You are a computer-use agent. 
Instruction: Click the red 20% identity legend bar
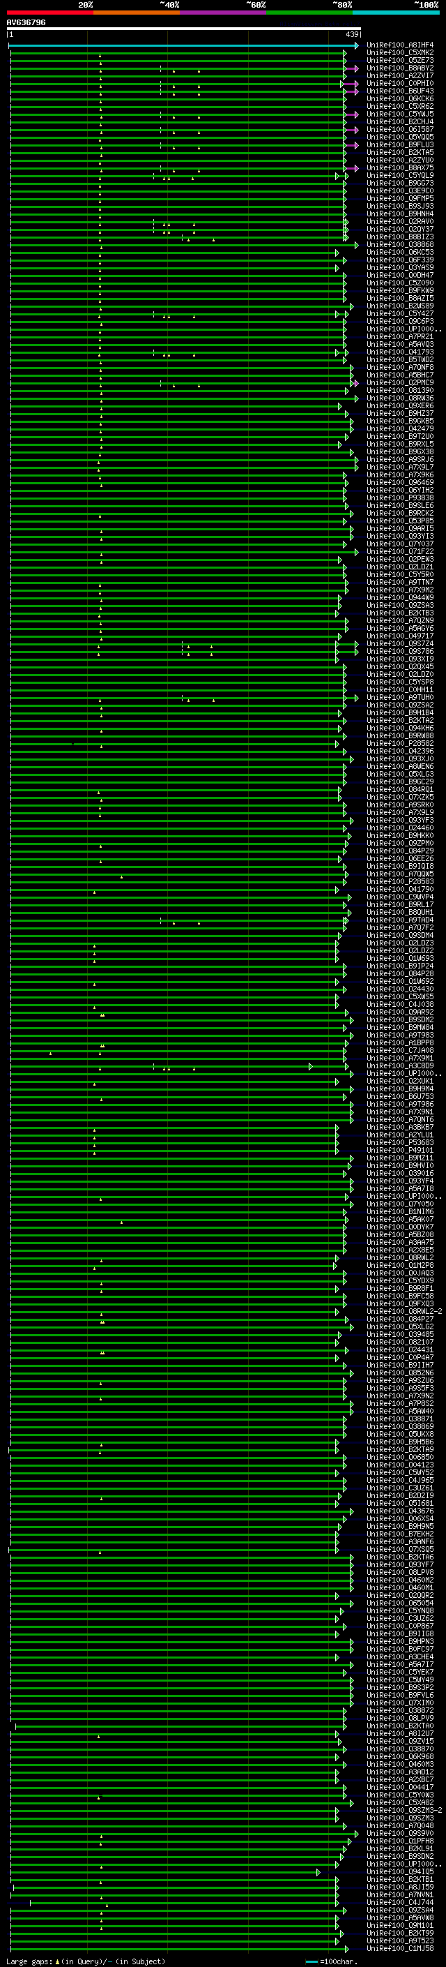pyautogui.click(x=49, y=13)
